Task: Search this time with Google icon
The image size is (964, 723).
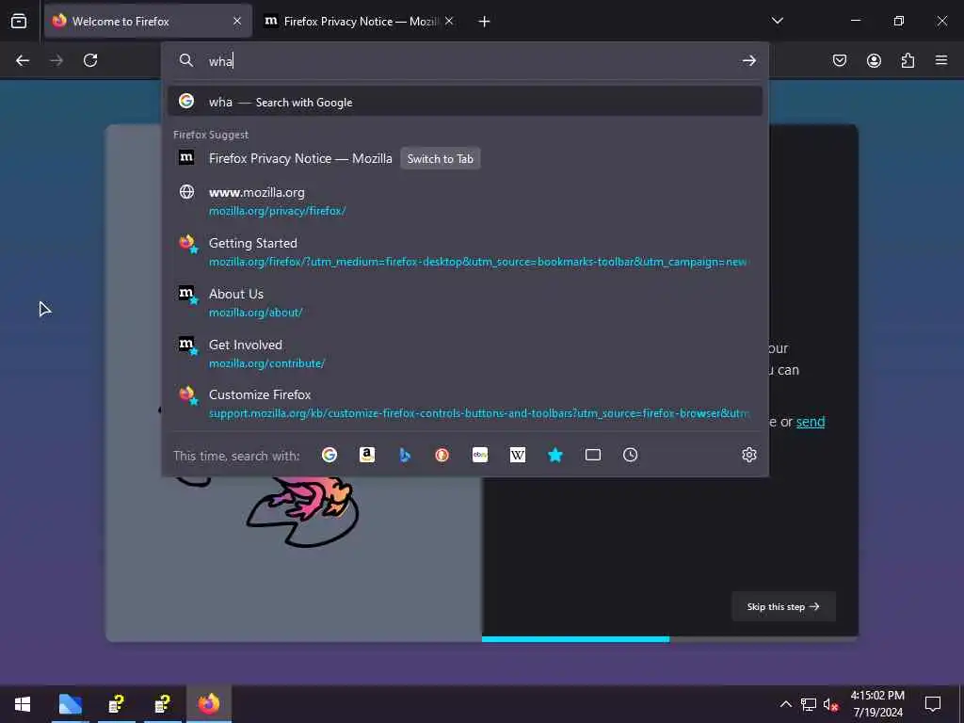Action: click(x=329, y=455)
